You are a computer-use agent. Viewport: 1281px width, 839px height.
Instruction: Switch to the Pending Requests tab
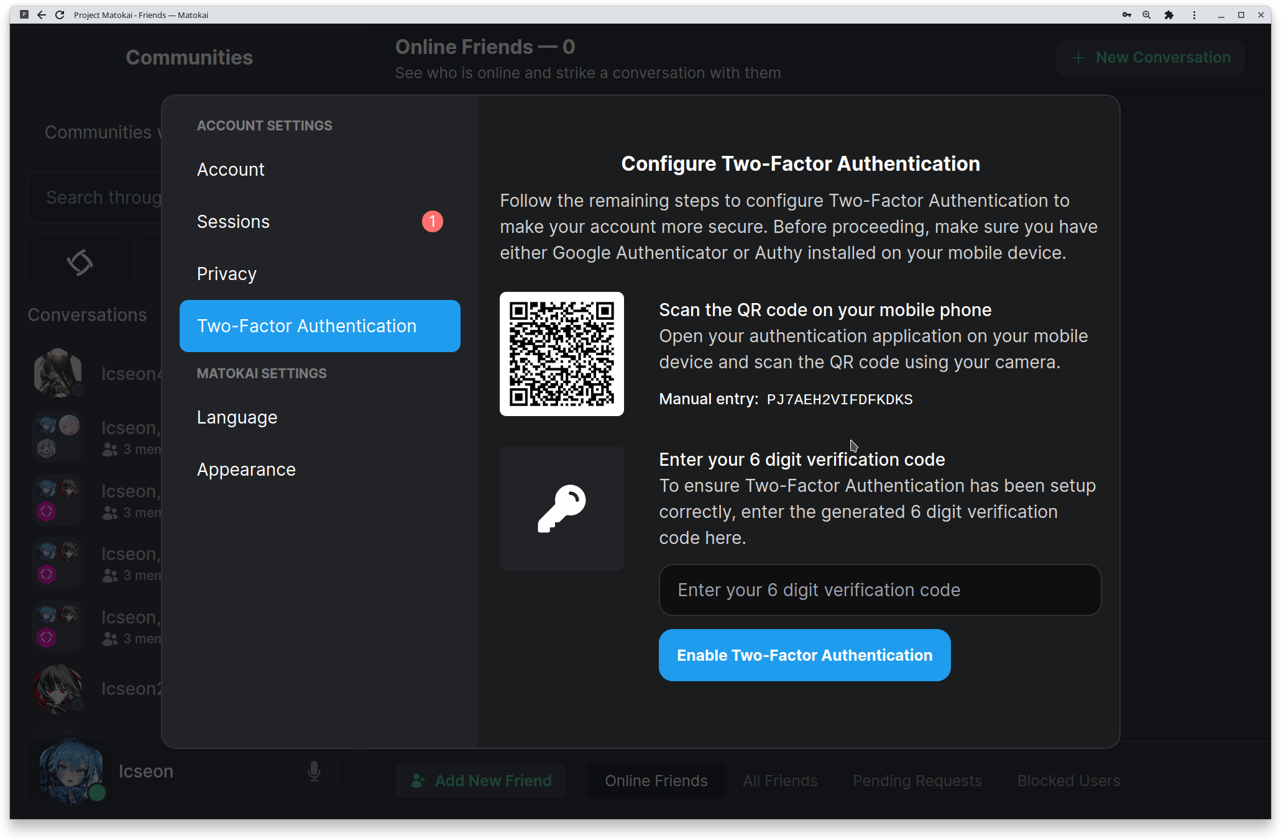[917, 781]
